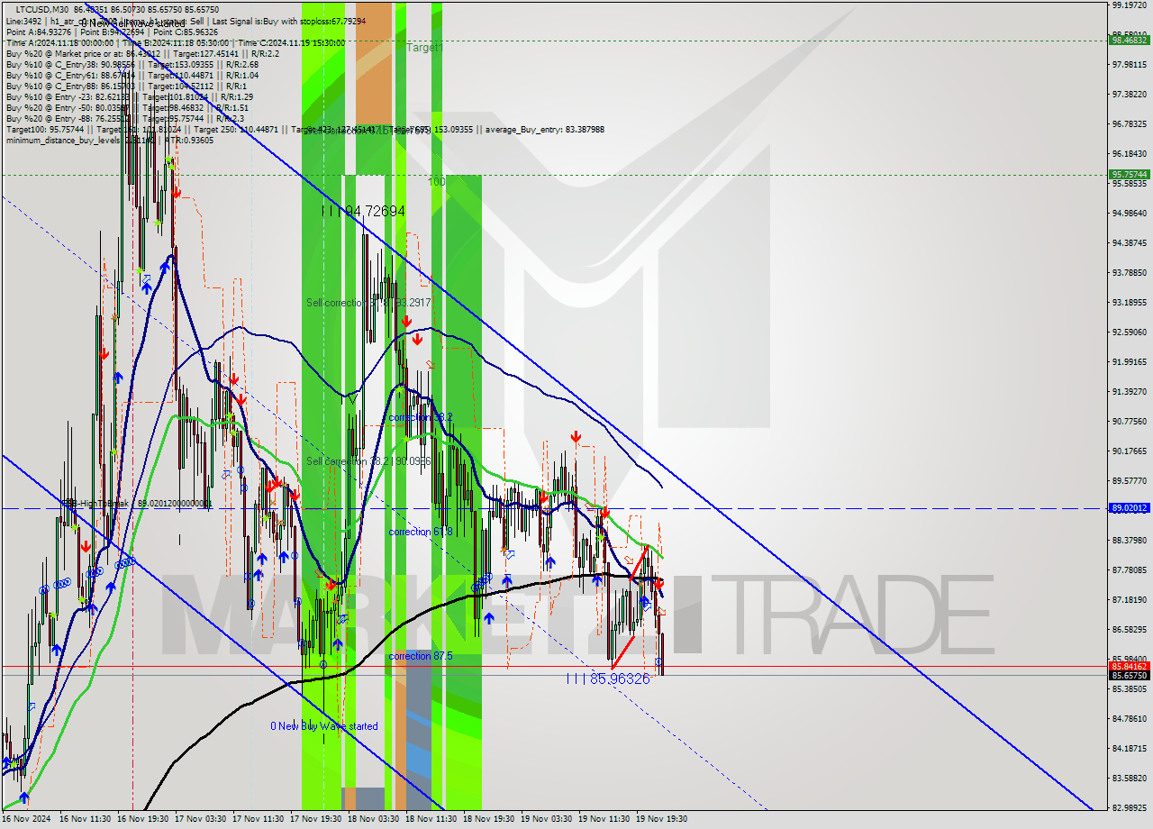This screenshot has height=829, width=1153.
Task: Click the 90.17650 price axis label
Action: [1129, 451]
